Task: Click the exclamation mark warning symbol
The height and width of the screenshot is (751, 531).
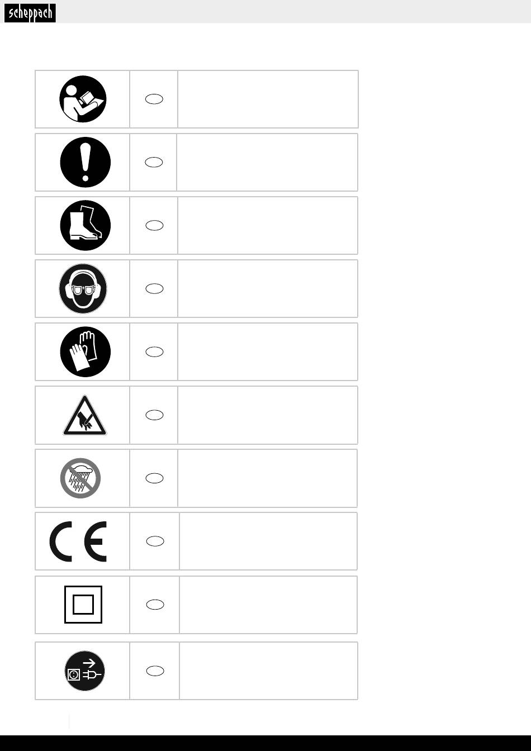Action: (86, 162)
